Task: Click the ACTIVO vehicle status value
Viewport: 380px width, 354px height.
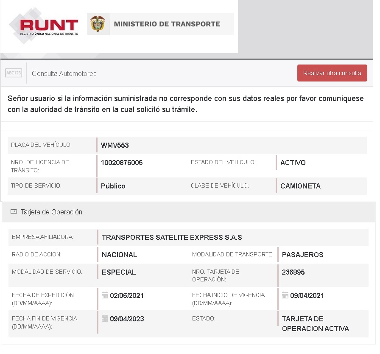Action: pos(293,163)
